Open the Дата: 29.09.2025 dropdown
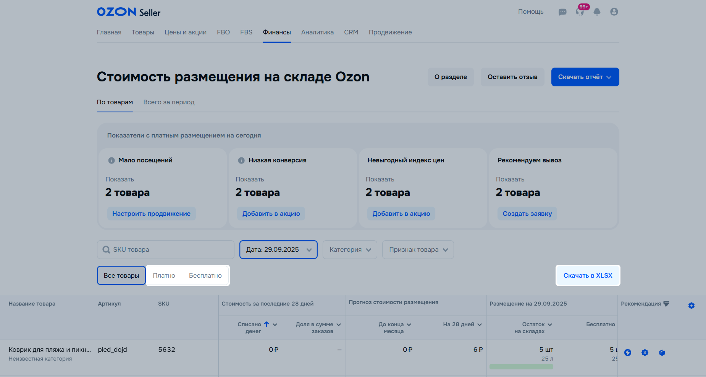Image resolution: width=706 pixels, height=377 pixels. (x=278, y=249)
